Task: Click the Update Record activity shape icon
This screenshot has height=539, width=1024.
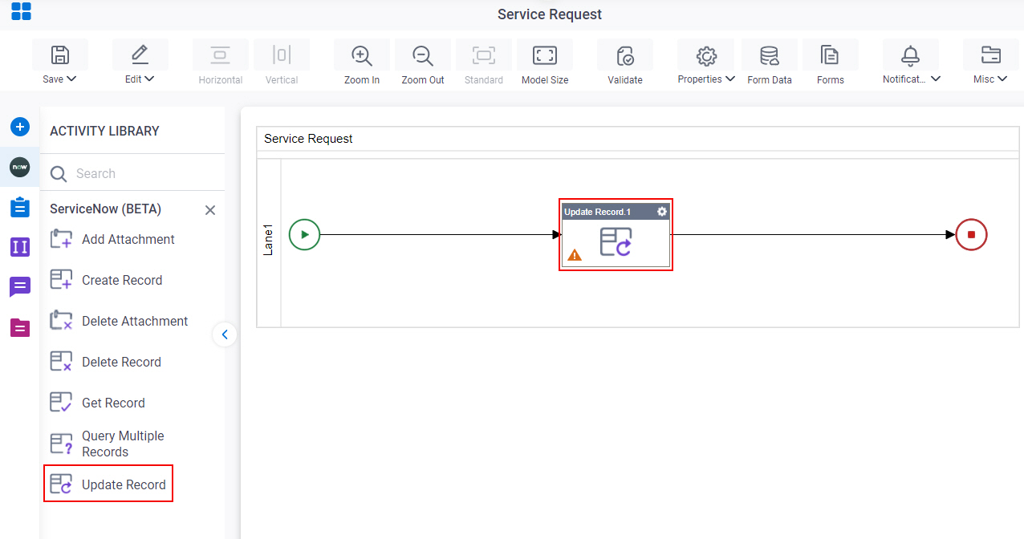Action: (x=616, y=241)
